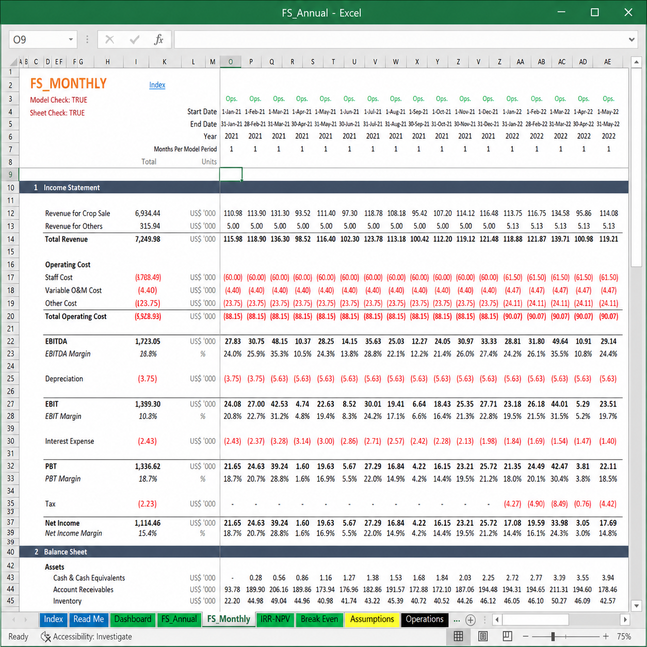Maximize the Excel window

pyautogui.click(x=595, y=12)
